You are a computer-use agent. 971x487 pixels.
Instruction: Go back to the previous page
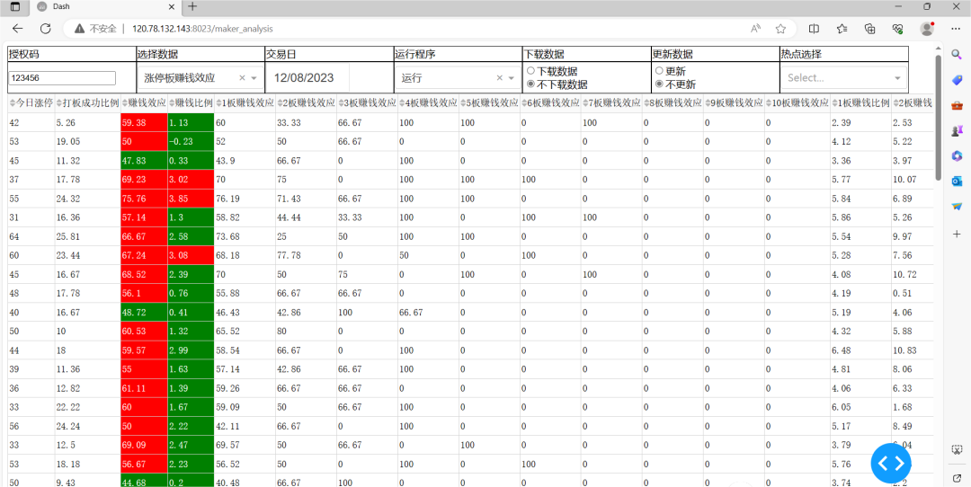click(17, 29)
